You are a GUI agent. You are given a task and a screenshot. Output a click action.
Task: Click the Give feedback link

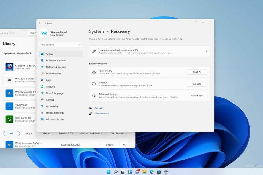(x=102, y=114)
